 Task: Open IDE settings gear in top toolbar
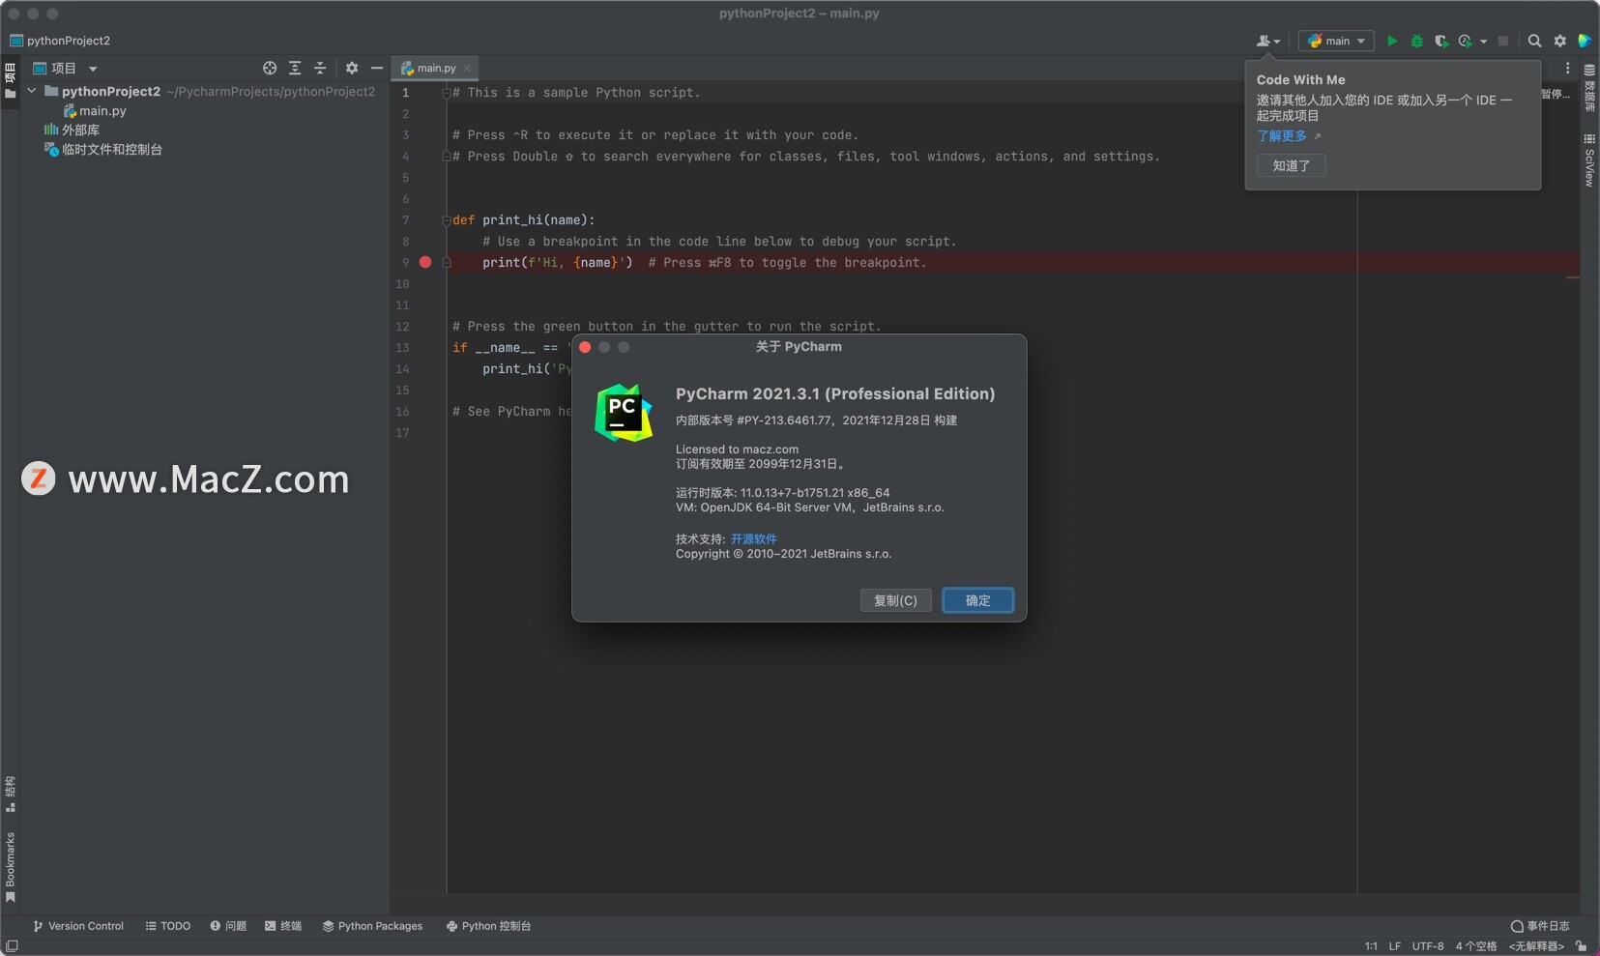[1560, 41]
